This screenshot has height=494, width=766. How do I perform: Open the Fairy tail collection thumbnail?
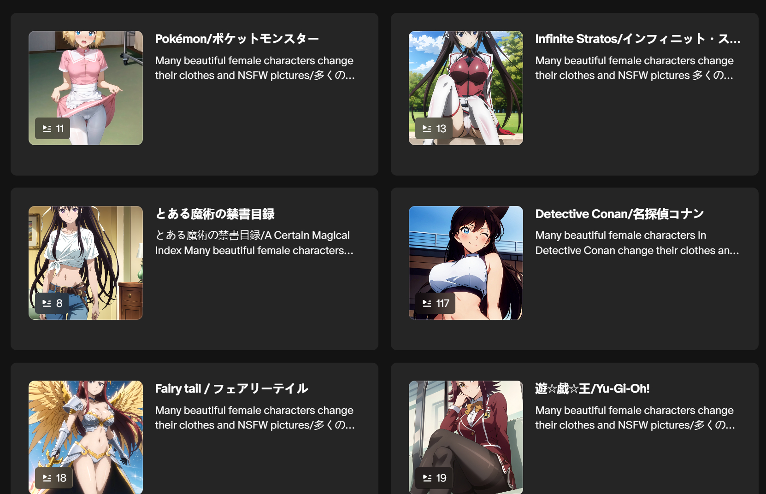tap(86, 437)
